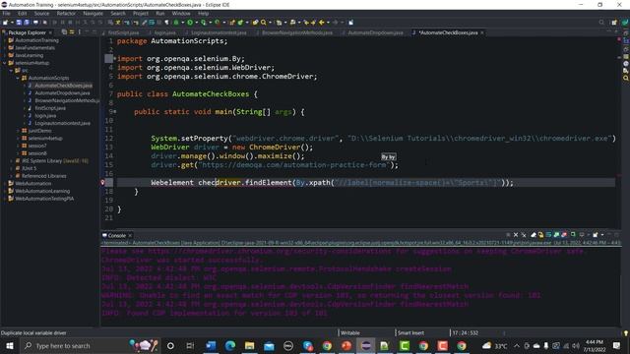Select FirstScript.java in Package Explorer
Screen dimensions: 630x354
tap(50, 108)
